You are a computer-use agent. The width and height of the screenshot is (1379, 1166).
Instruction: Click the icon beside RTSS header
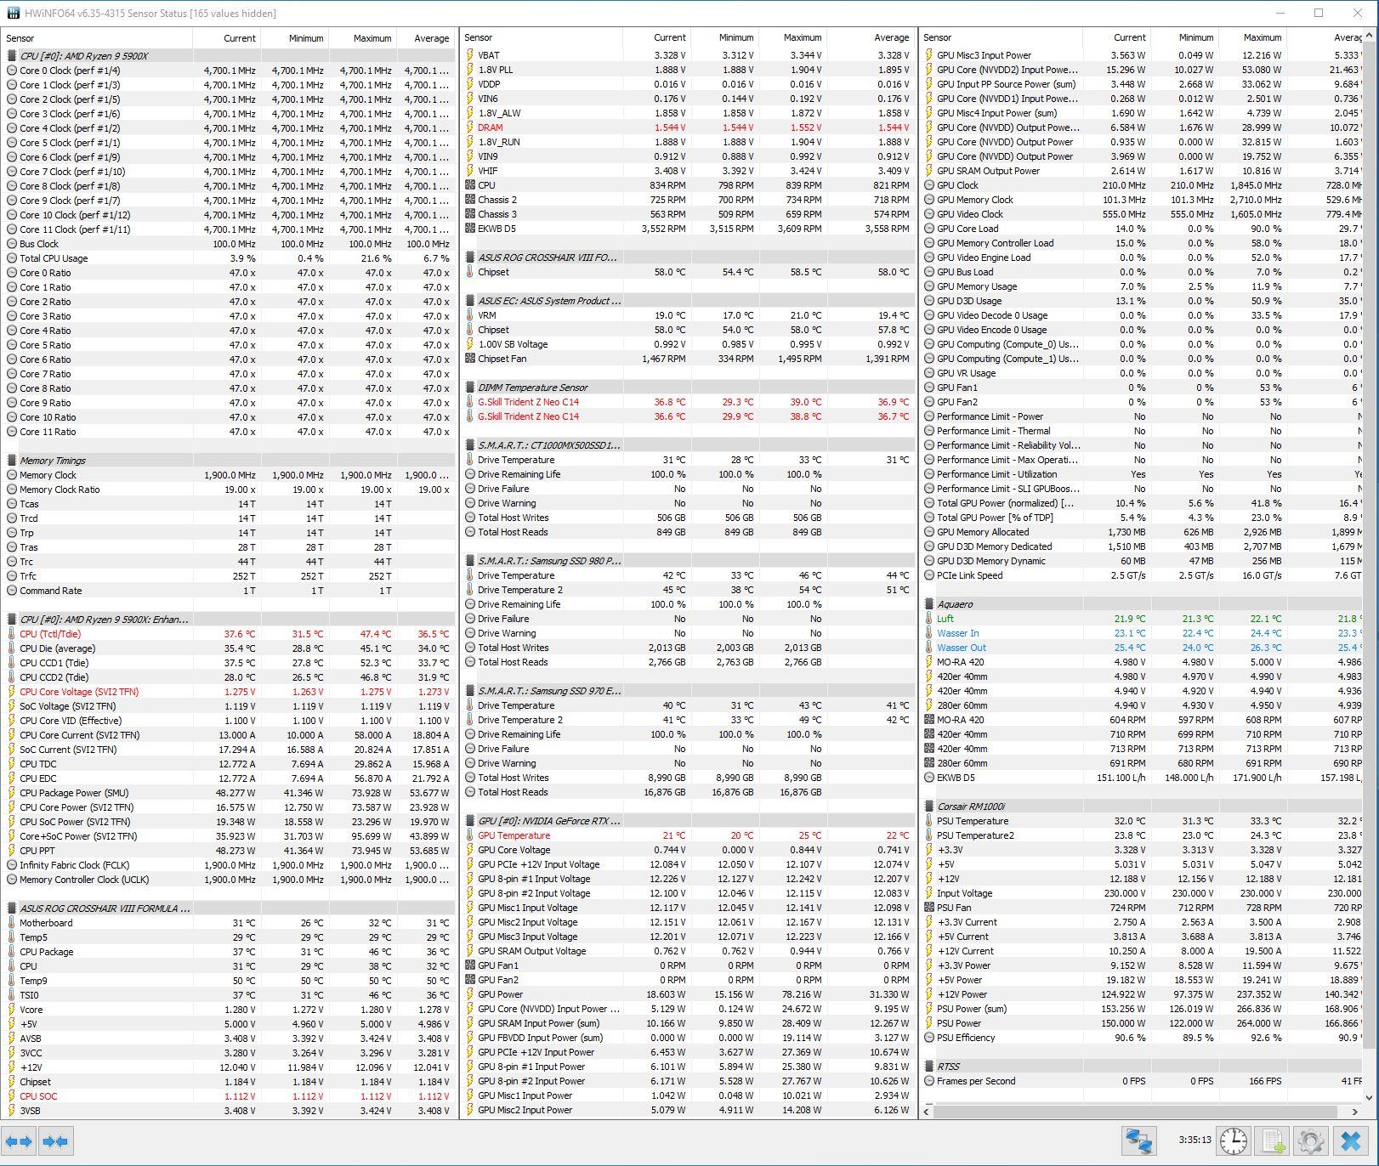[x=929, y=1067]
